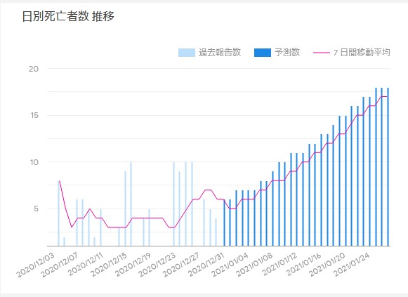Click the 2020/12/03 date label

pyautogui.click(x=36, y=265)
